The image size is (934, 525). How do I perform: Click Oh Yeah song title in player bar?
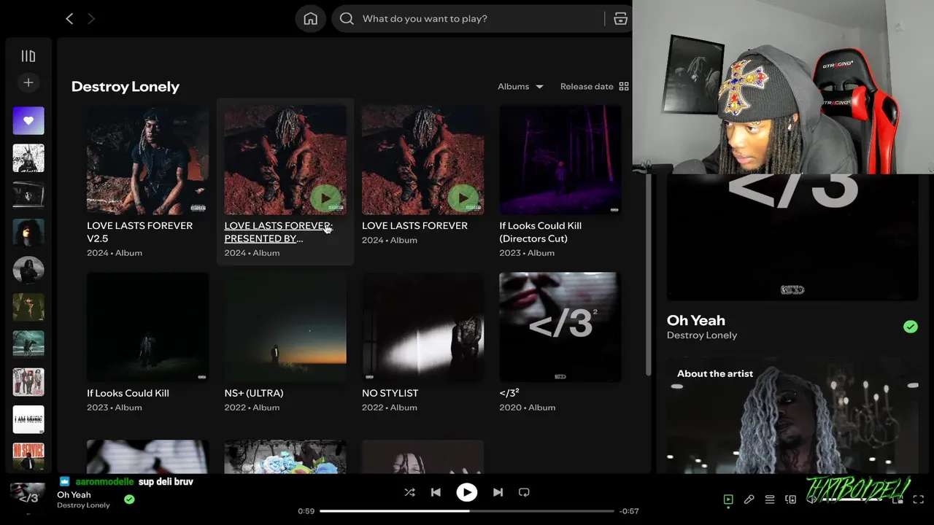74,495
